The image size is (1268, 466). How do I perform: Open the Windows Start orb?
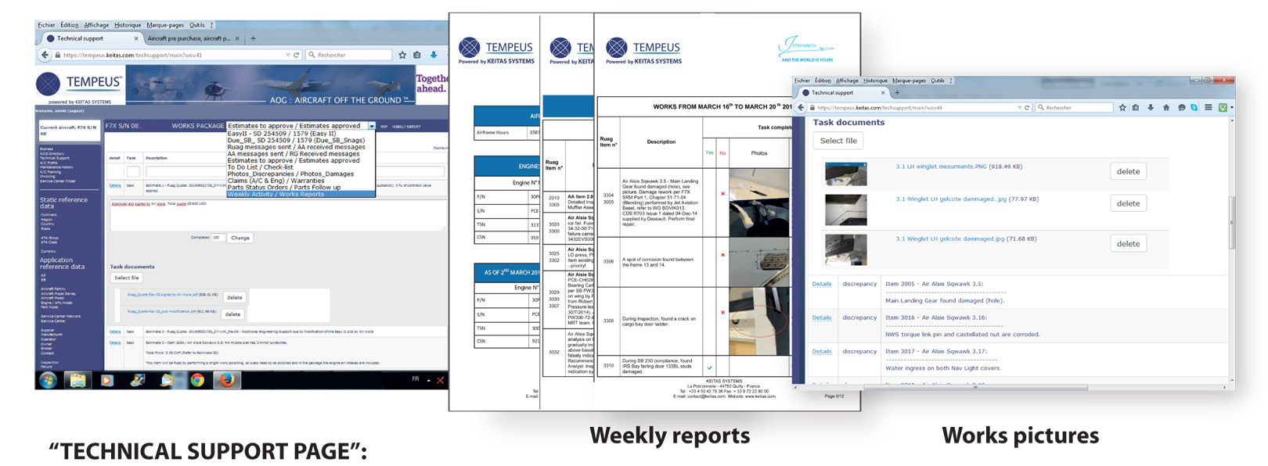pos(49,380)
